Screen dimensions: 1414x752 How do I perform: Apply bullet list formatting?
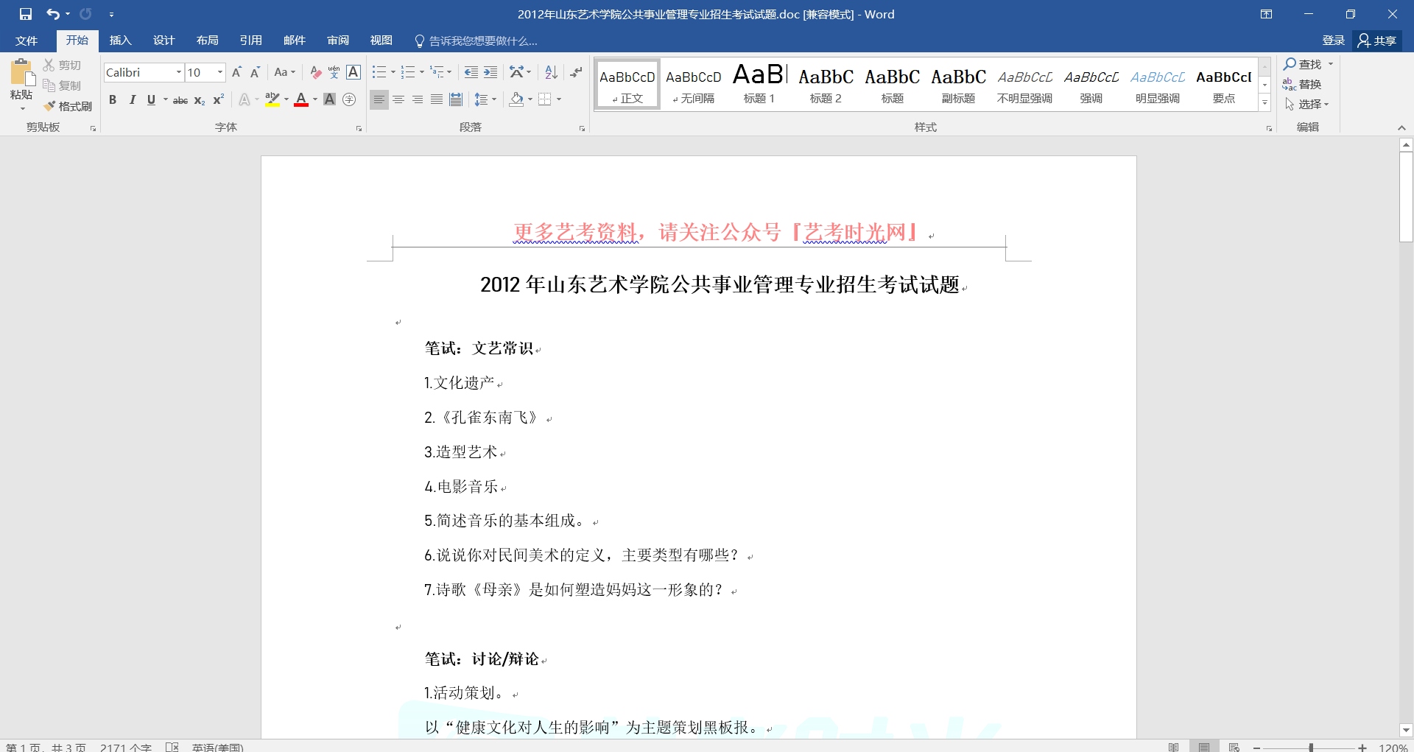[x=379, y=72]
